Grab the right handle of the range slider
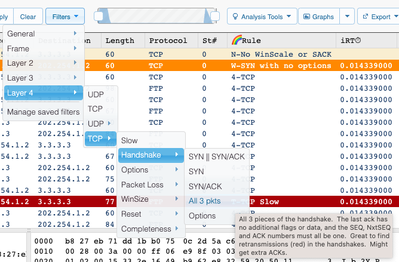 pyautogui.click(x=215, y=16)
